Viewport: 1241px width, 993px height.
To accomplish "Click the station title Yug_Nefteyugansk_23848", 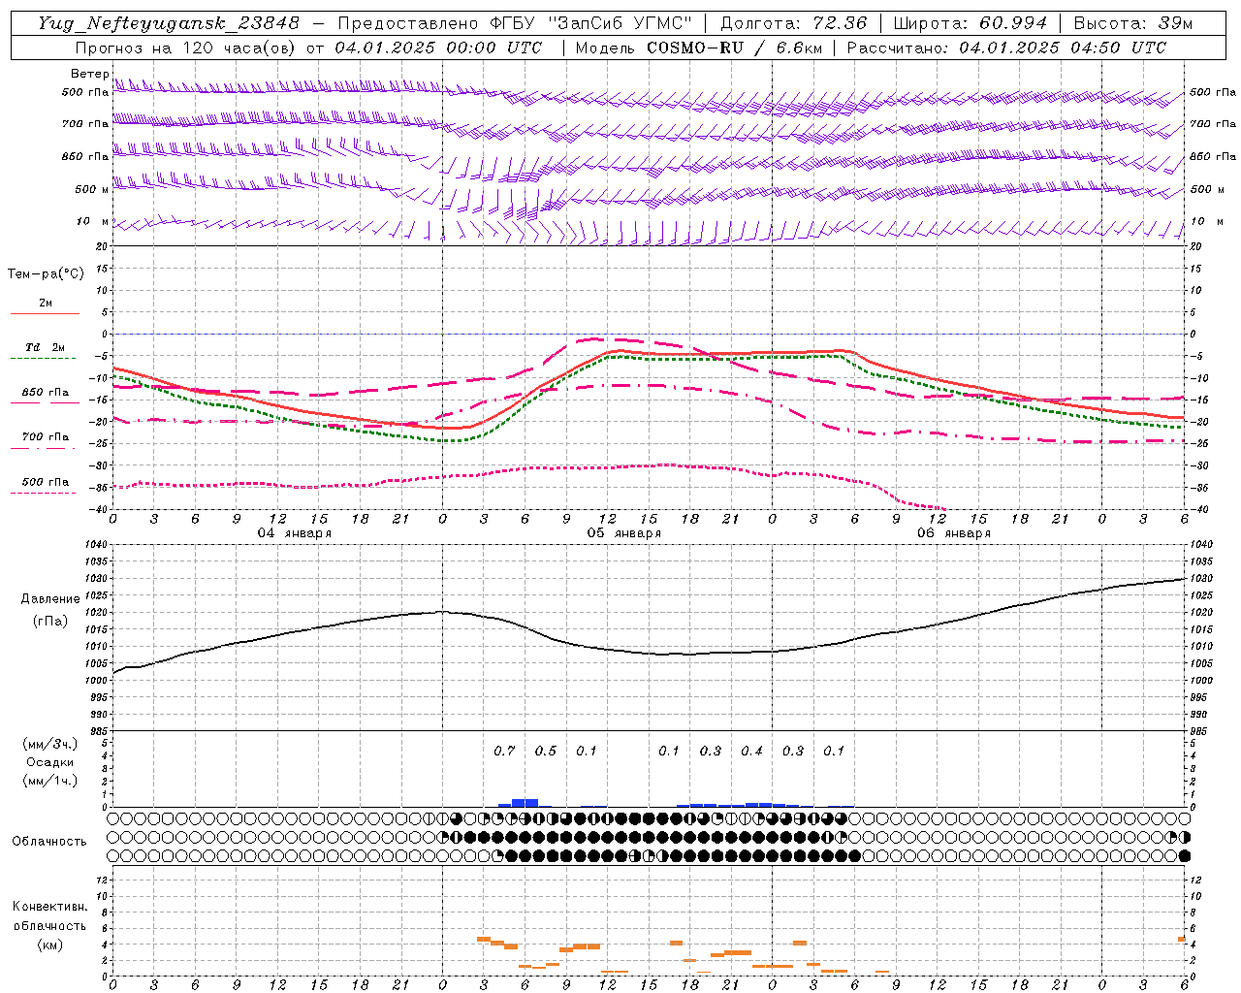I will [x=169, y=23].
